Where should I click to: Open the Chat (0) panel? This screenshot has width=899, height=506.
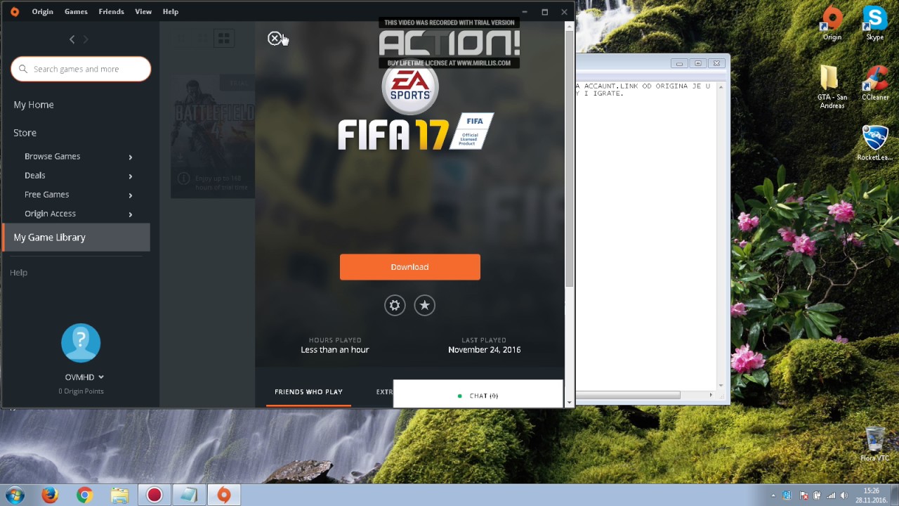[x=478, y=394]
